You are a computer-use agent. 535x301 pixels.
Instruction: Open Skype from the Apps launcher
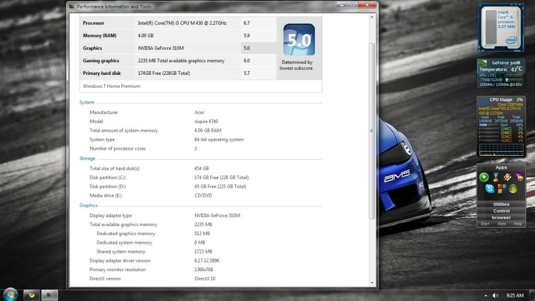click(490, 189)
